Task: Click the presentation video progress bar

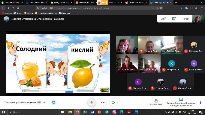Action: tap(59, 91)
